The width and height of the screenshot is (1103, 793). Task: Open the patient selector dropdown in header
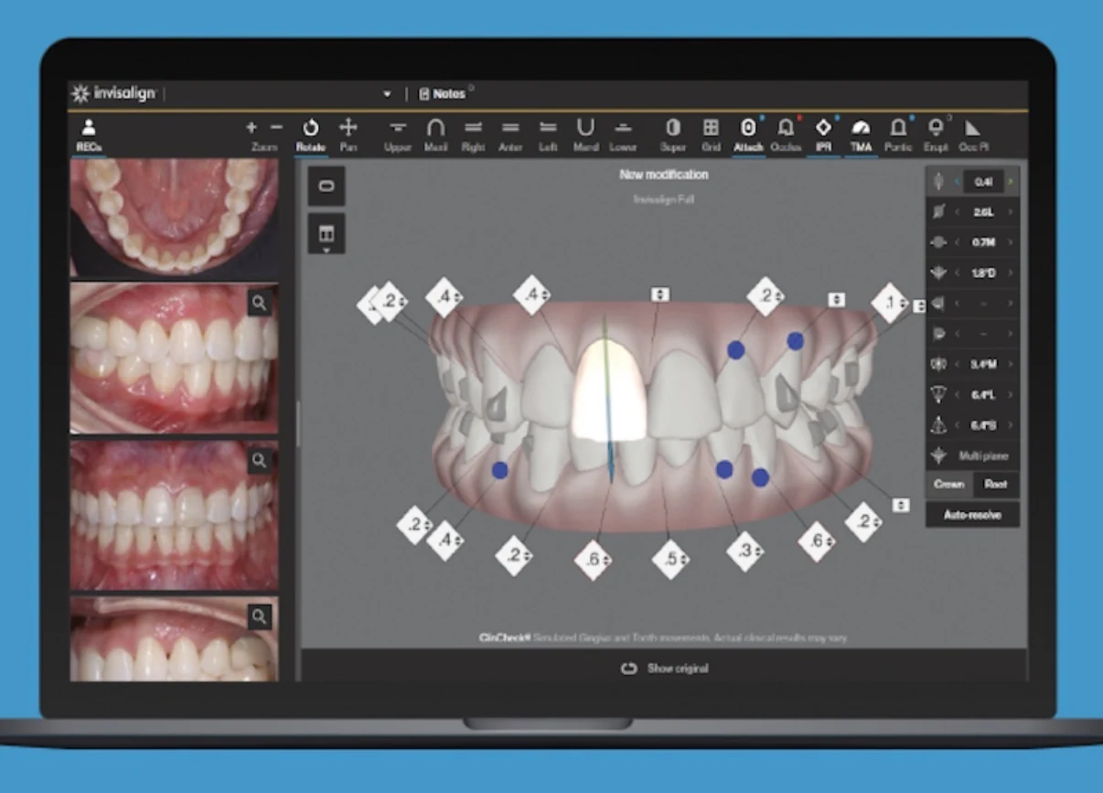coord(387,94)
